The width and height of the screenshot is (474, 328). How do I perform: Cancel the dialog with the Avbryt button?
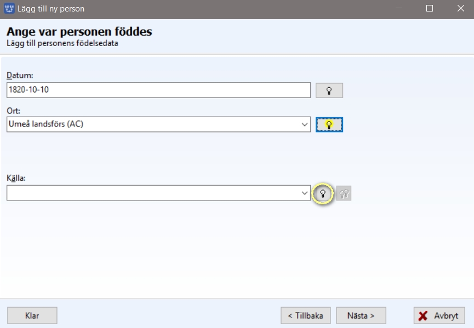coord(439,315)
